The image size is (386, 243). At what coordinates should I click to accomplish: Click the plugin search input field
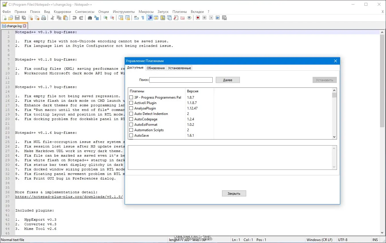point(181,80)
